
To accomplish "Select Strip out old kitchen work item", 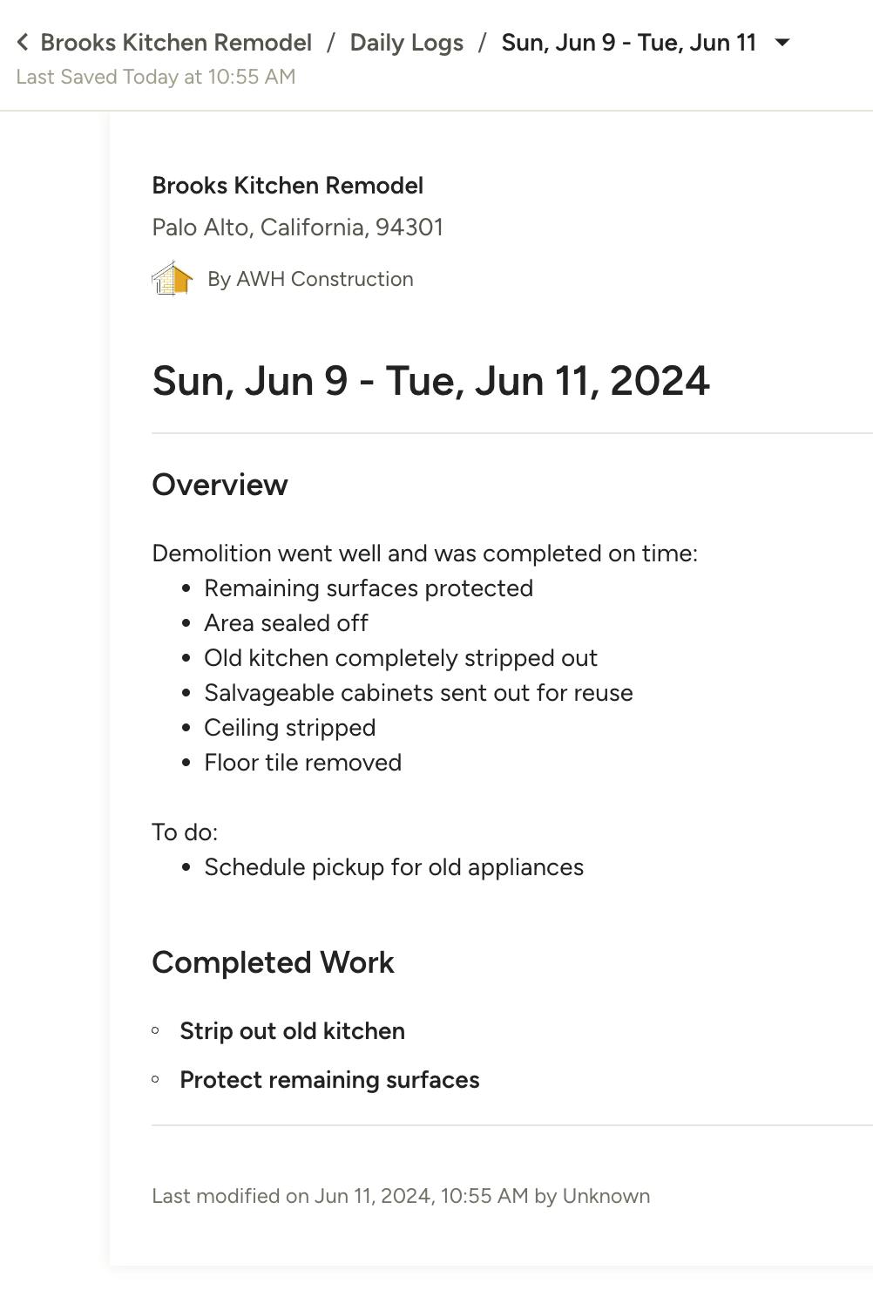I will click(x=292, y=1031).
